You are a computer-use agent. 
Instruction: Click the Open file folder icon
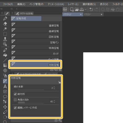point(77,10)
